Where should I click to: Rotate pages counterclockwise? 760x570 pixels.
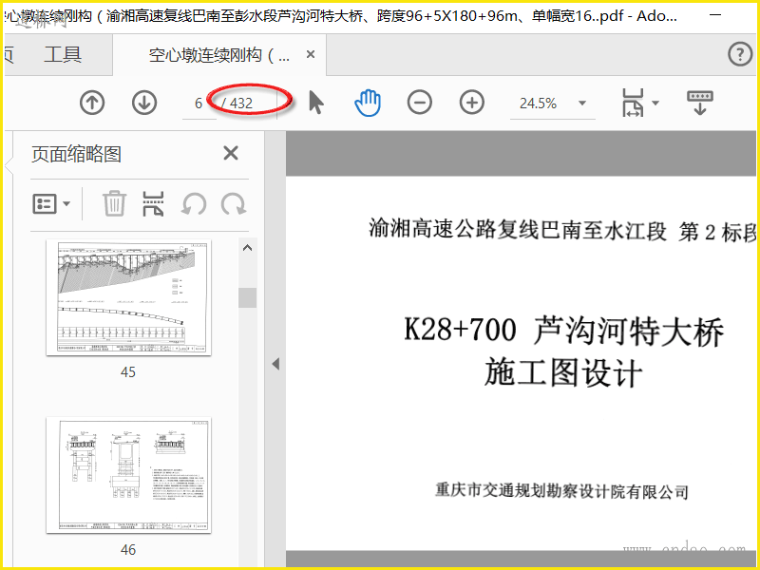pos(194,203)
